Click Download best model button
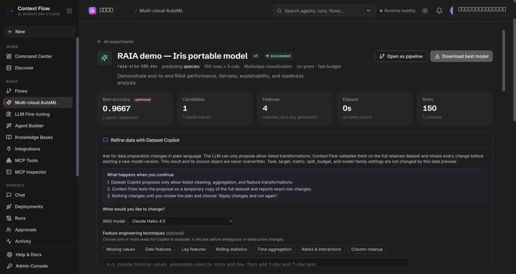This screenshot has height=274, width=516. tap(461, 56)
